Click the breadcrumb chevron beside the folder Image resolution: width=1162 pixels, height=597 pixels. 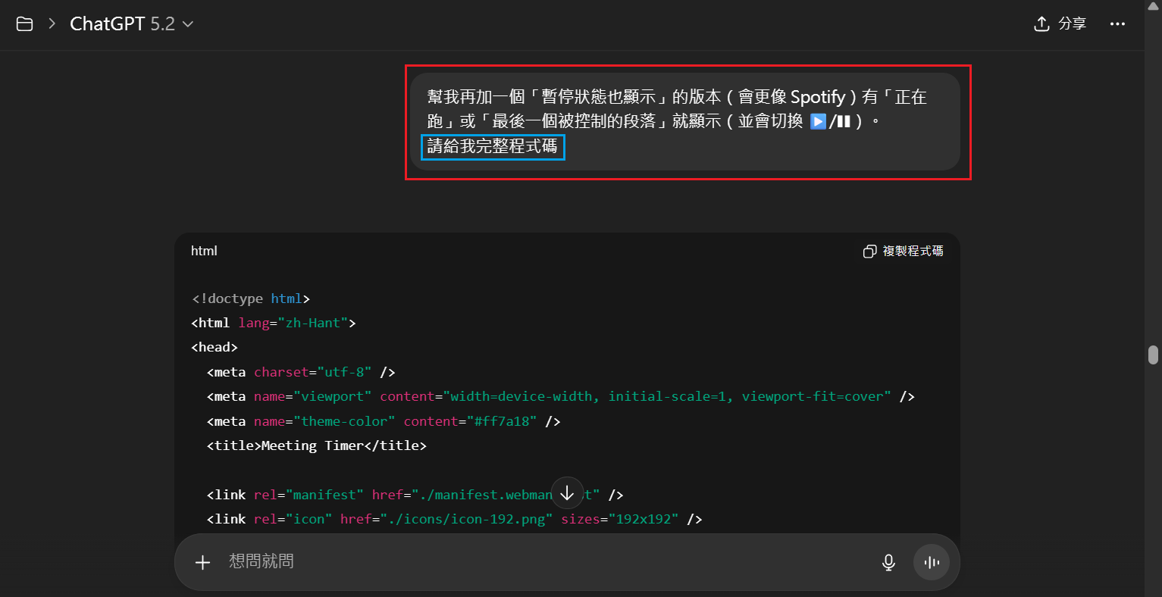coord(52,24)
